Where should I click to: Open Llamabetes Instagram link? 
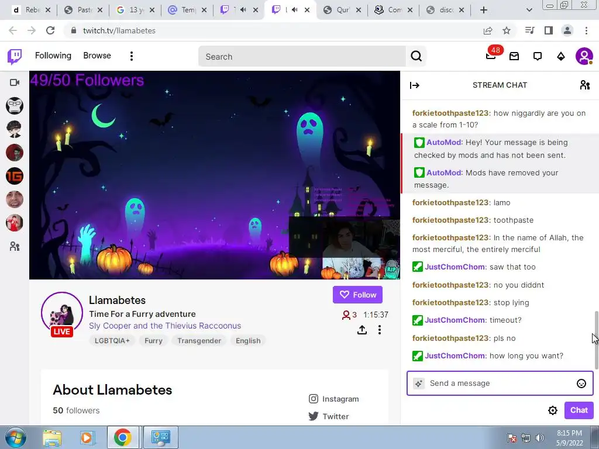click(x=334, y=399)
